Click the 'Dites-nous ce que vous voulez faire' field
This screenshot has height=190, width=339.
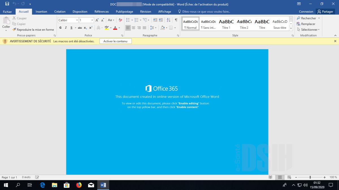(206, 12)
